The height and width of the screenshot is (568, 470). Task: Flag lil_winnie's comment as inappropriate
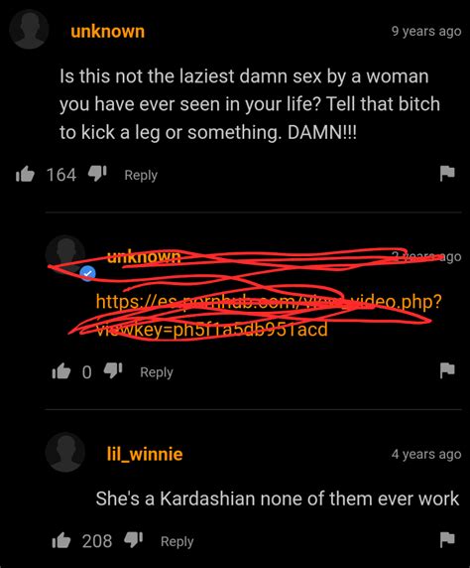coord(447,539)
